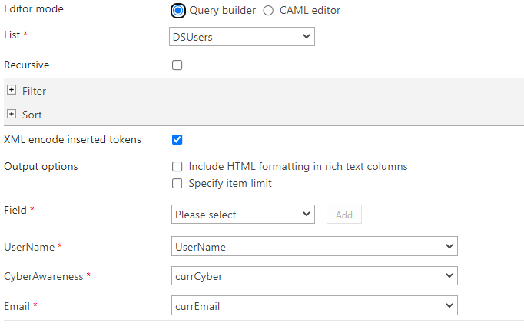Click the Filter section header label

[34, 91]
